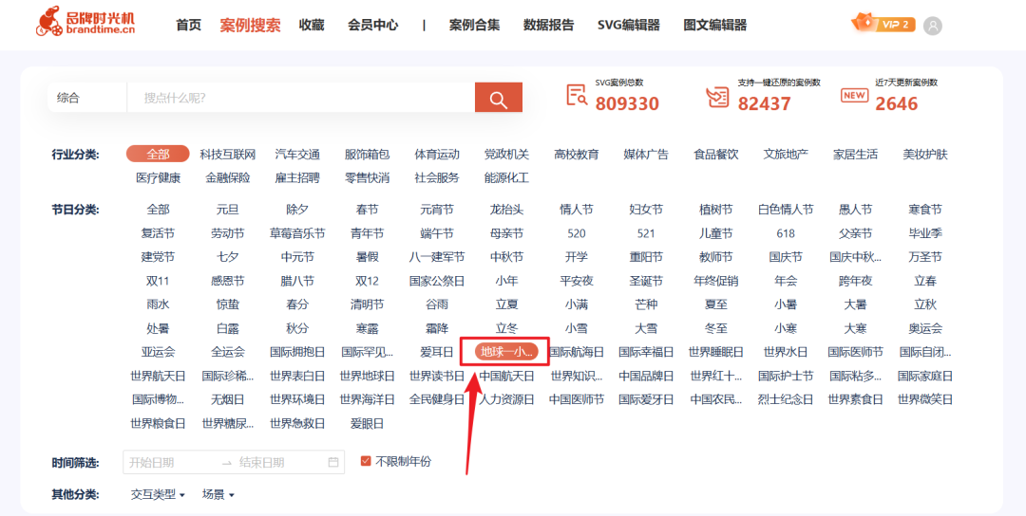Choose the 爱眼日 filter
Screen dimensions: 1026x516
367,423
